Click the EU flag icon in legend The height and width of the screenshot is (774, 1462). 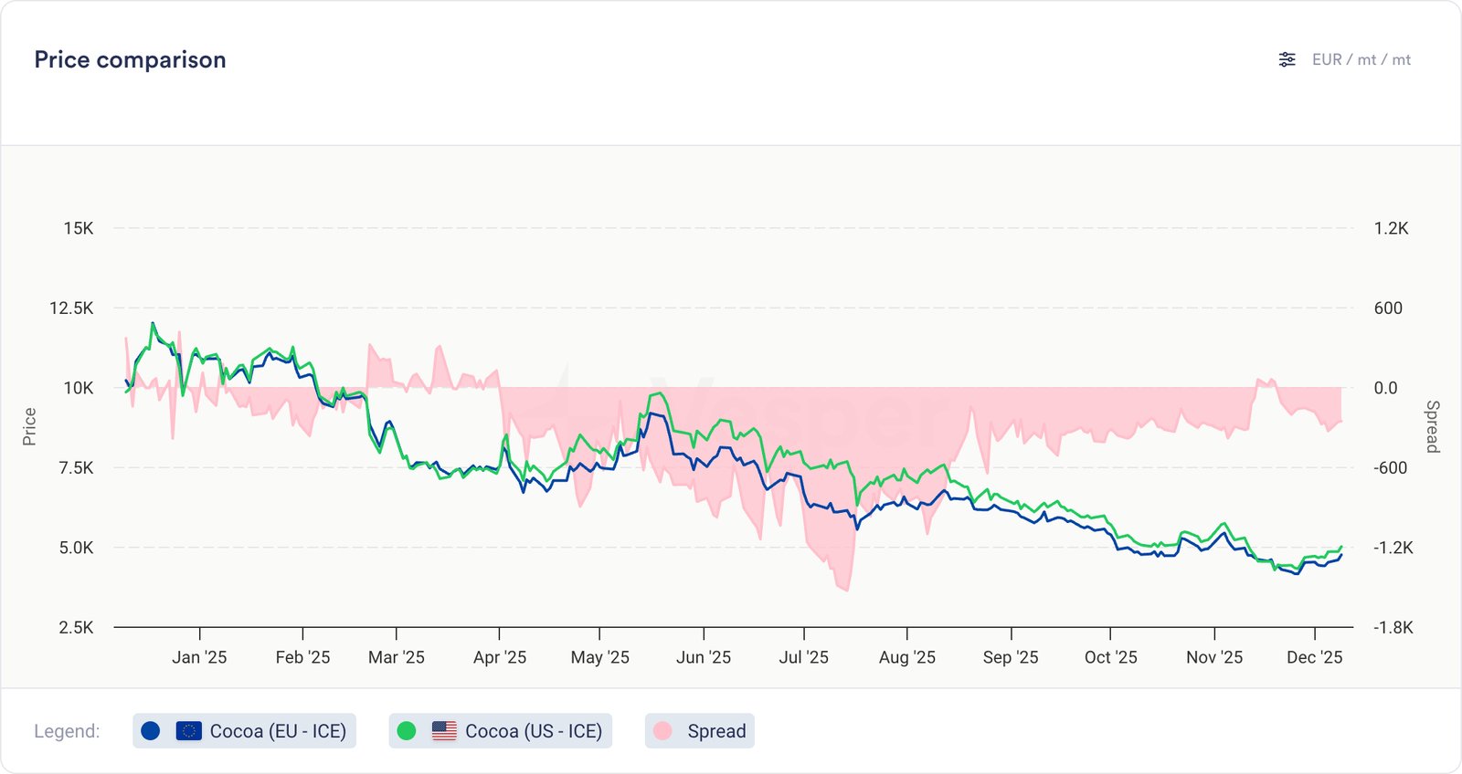pyautogui.click(x=188, y=731)
